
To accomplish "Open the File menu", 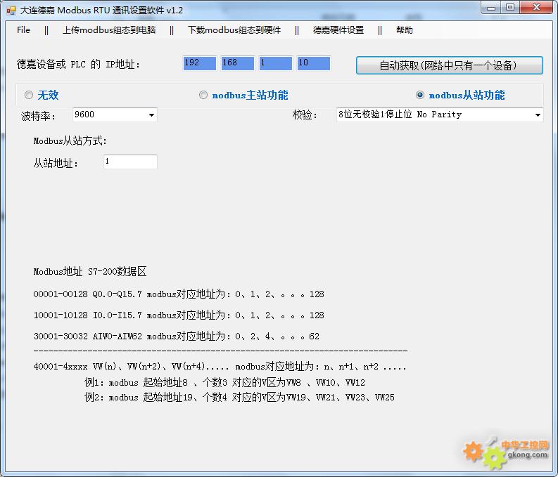I will click(23, 30).
